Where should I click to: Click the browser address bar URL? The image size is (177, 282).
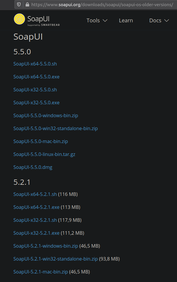coord(102,5)
